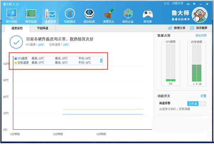This screenshot has width=214, height=145.
Task: Click the 1分钟前 axis label
Action: point(101,134)
